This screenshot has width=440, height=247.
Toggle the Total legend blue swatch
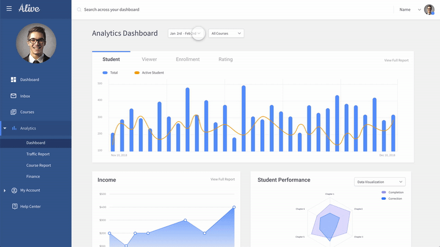105,72
